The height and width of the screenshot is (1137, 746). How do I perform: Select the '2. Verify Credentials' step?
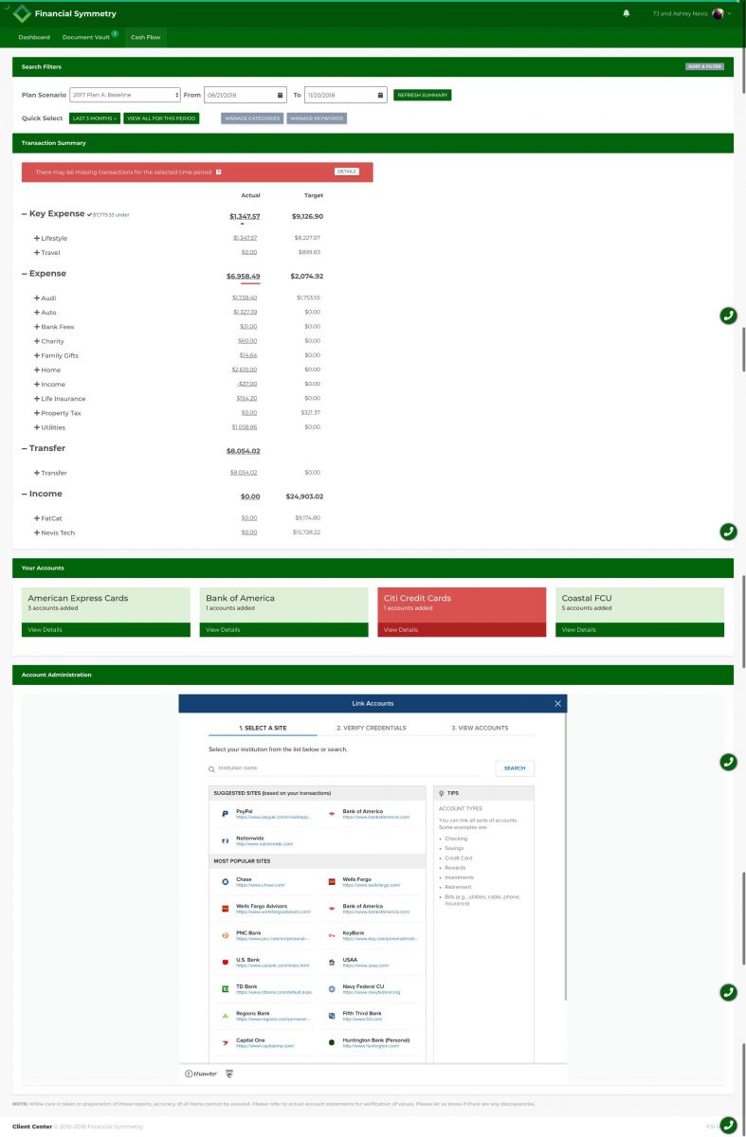coord(372,728)
